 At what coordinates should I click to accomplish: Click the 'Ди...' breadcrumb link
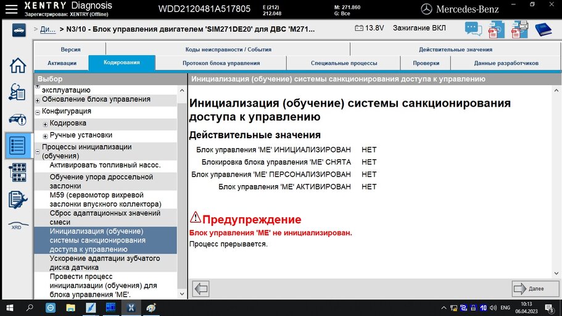click(x=48, y=29)
